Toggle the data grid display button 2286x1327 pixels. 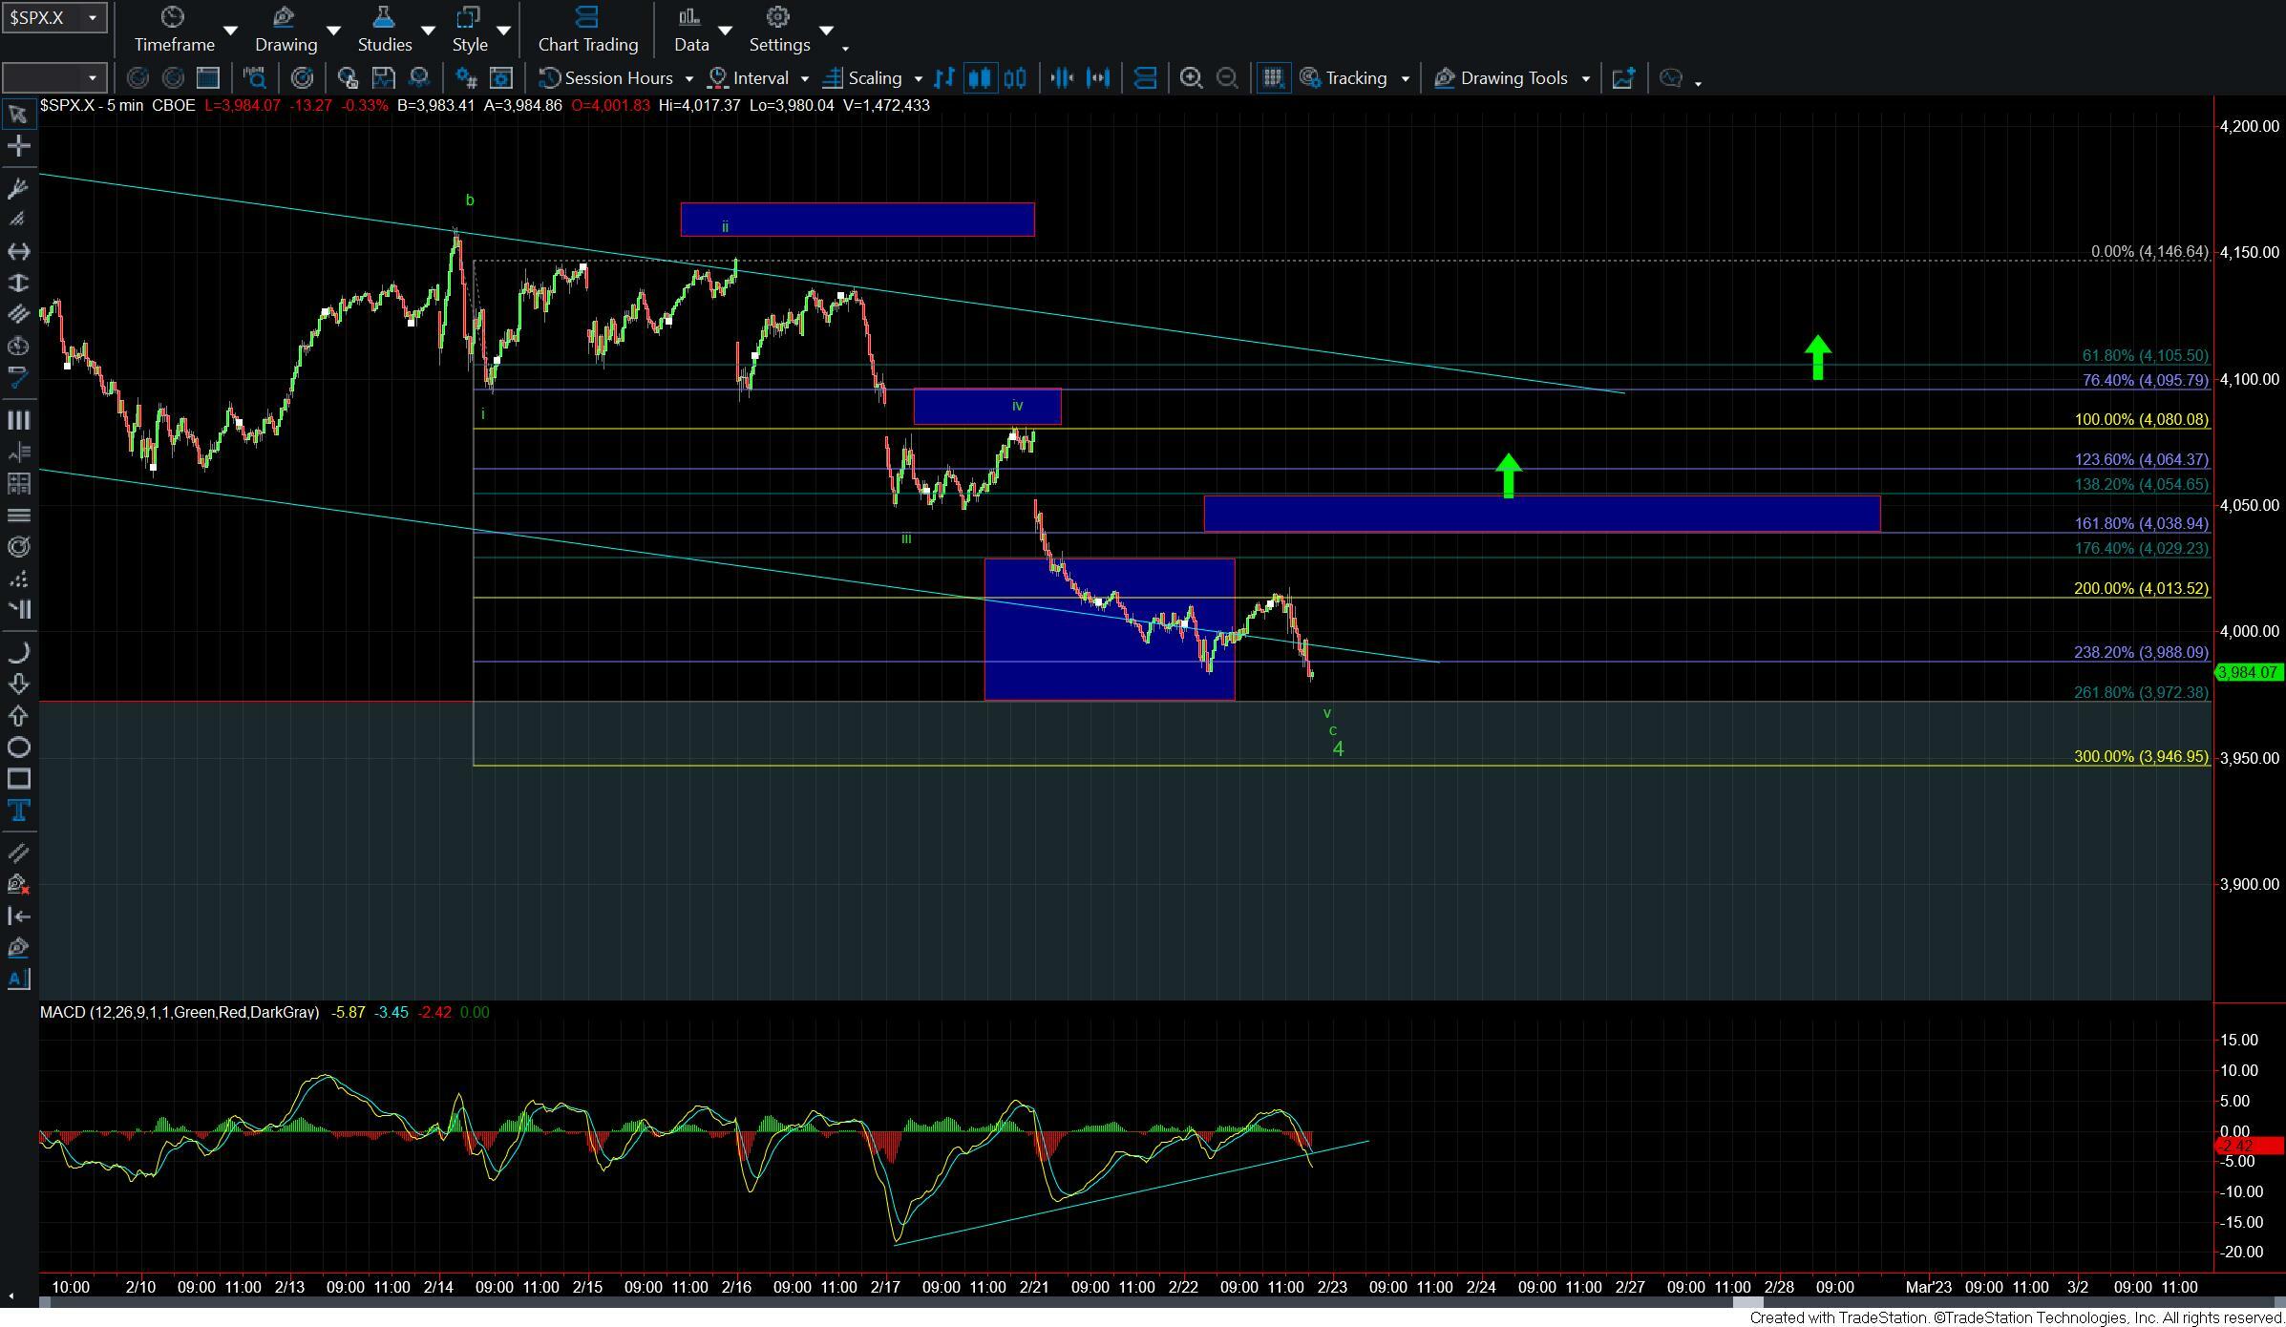pyautogui.click(x=1272, y=78)
